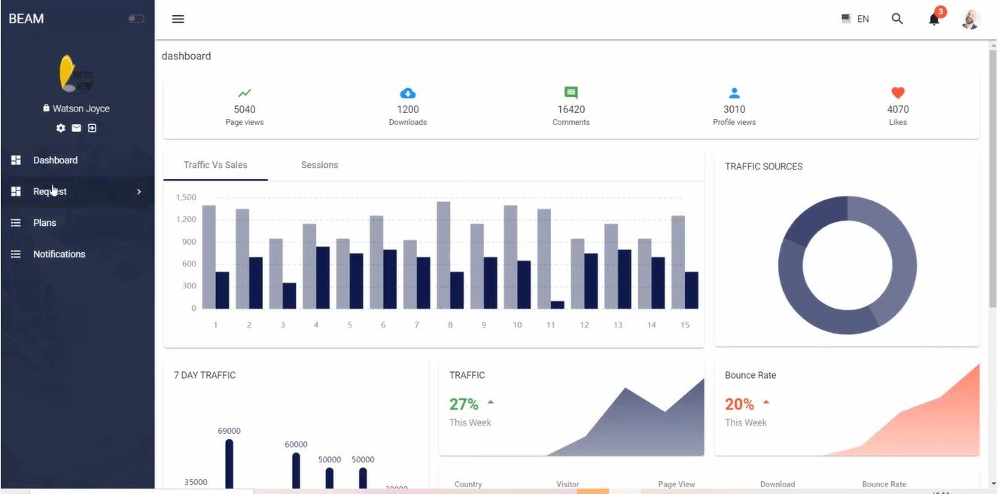Screen dimensions: 1001x494
Task: Open the Request sidebar item
Action: [x=78, y=191]
